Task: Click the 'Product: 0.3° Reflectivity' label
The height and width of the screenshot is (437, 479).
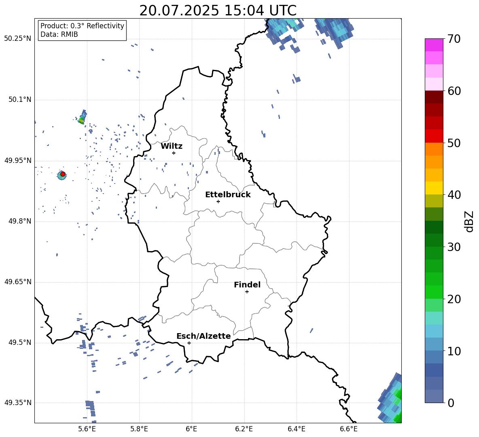Action: tap(82, 25)
